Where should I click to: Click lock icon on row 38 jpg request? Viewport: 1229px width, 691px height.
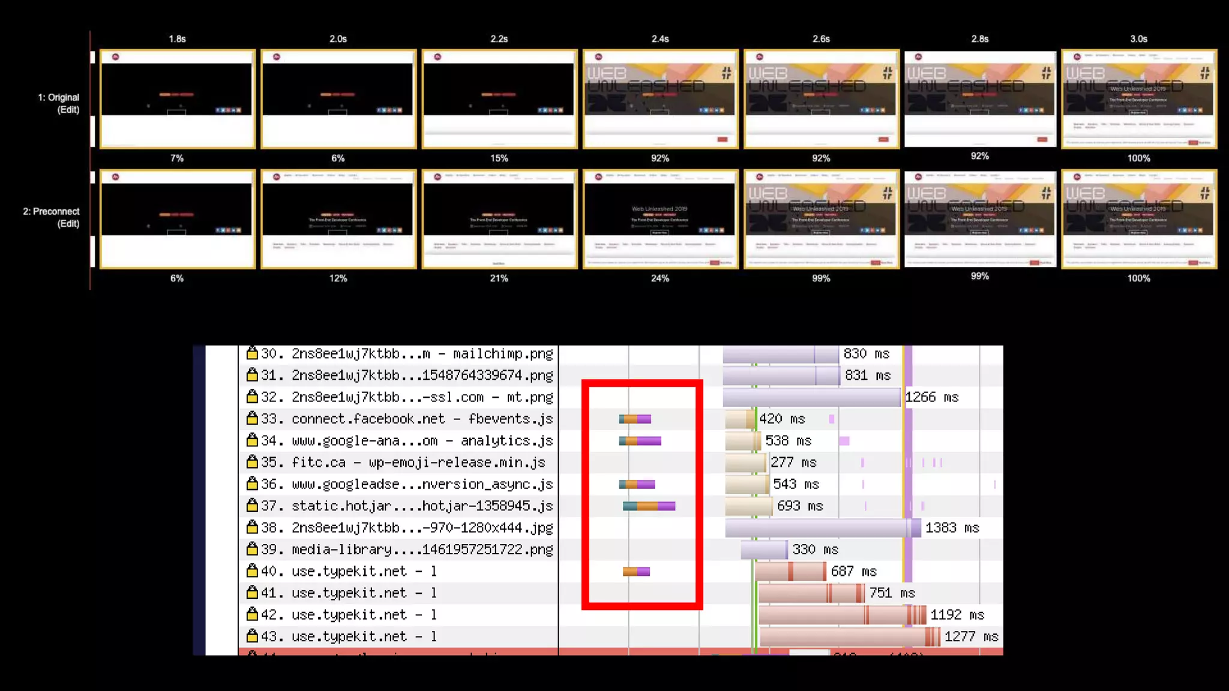pos(252,527)
